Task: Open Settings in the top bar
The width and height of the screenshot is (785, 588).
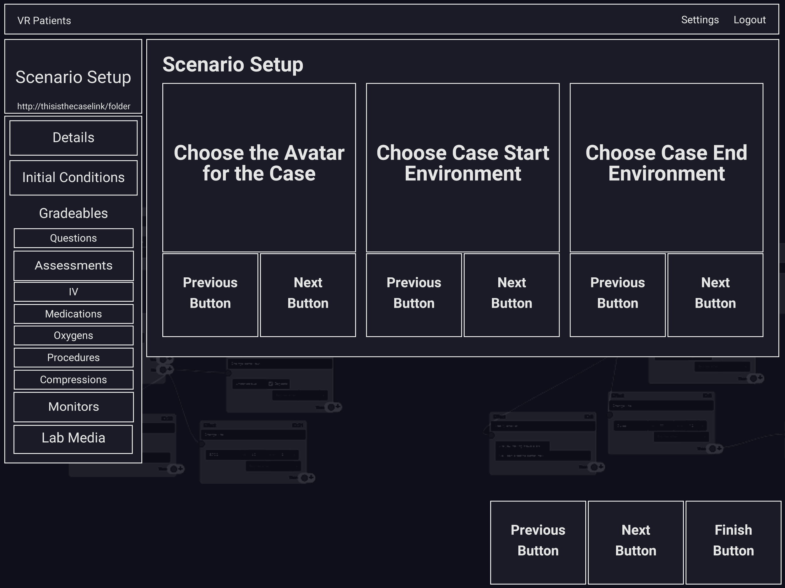Action: click(x=700, y=20)
